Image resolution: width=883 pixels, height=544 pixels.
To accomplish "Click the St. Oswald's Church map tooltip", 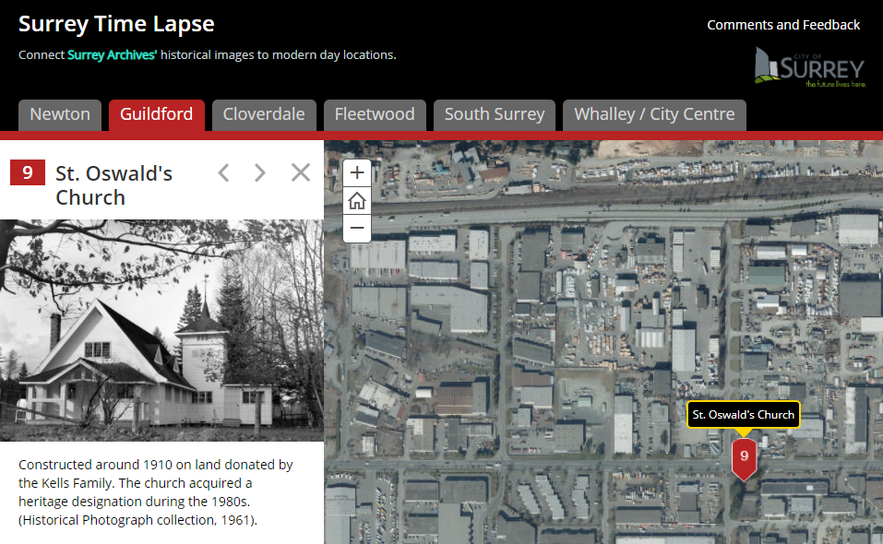I will tap(744, 415).
